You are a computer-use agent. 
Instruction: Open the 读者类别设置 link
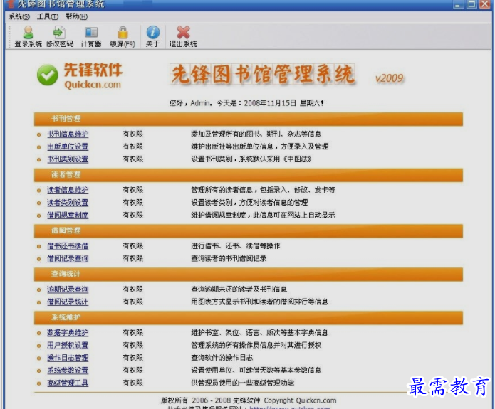68,203
